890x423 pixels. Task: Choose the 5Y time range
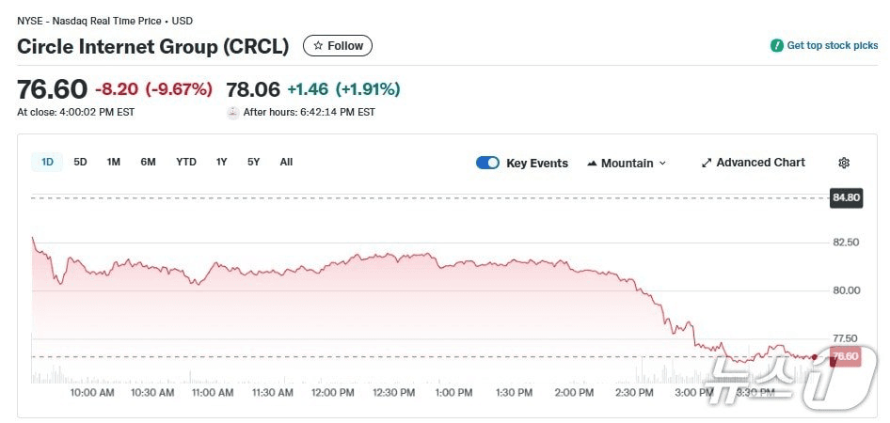point(253,162)
